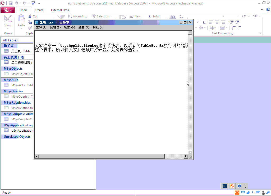Switch to the Home ribbon tab
The width and height of the screenshot is (271, 196).
pos(24,10)
